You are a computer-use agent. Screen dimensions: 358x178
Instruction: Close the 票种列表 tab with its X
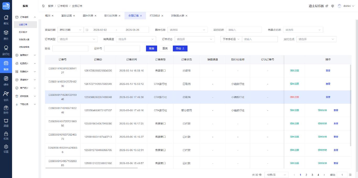(x=96, y=16)
